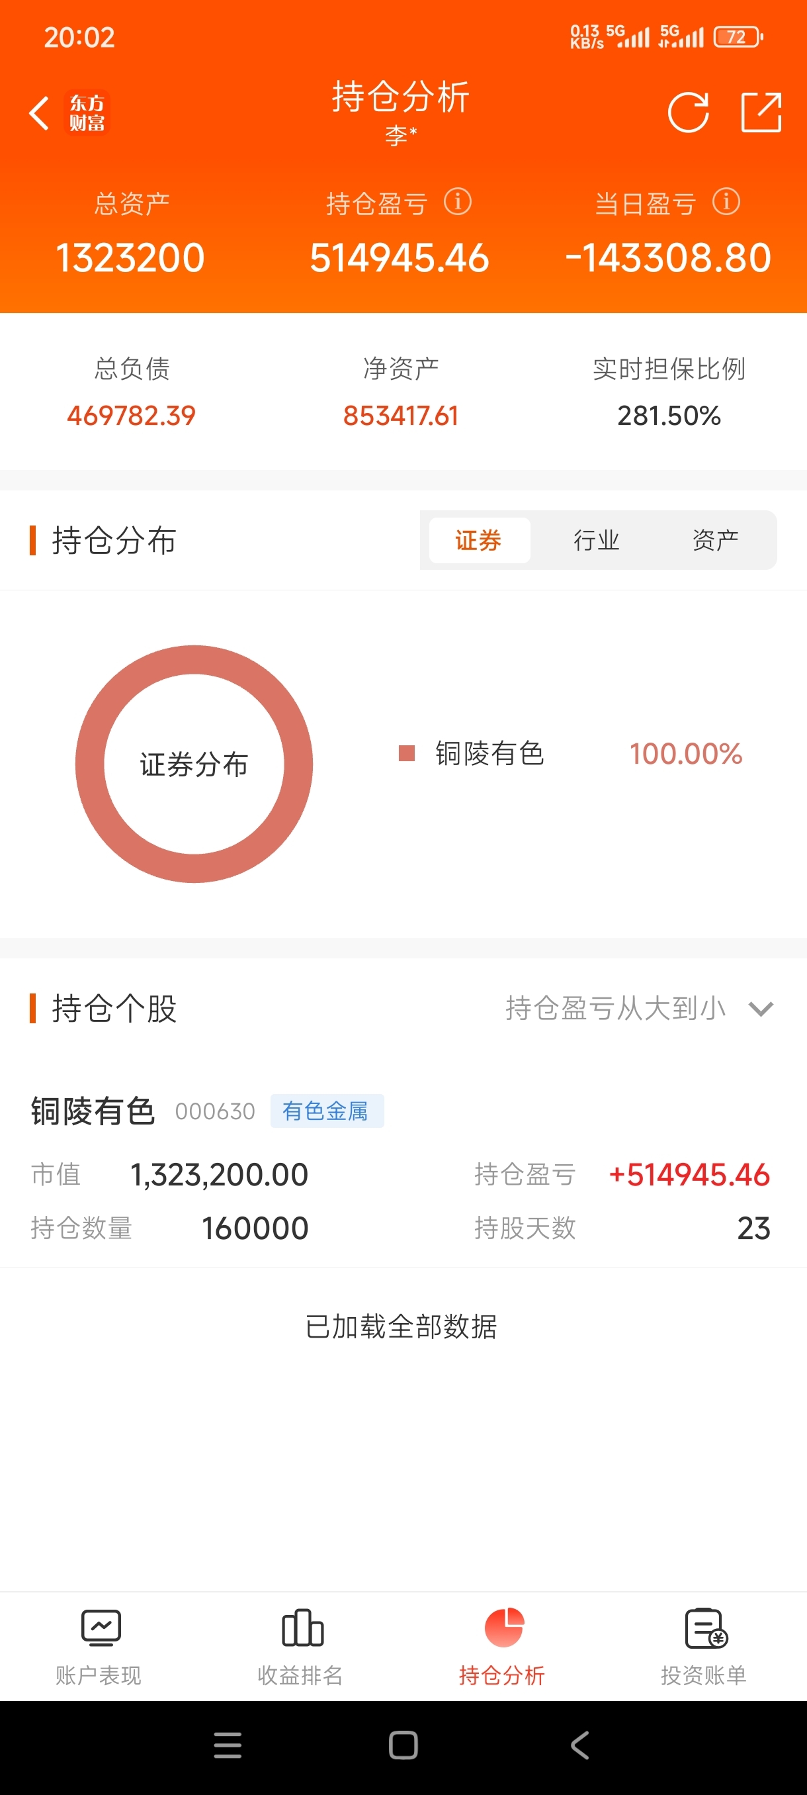Open the 收益排名 bottom tab
This screenshot has width=807, height=1795.
[301, 1645]
